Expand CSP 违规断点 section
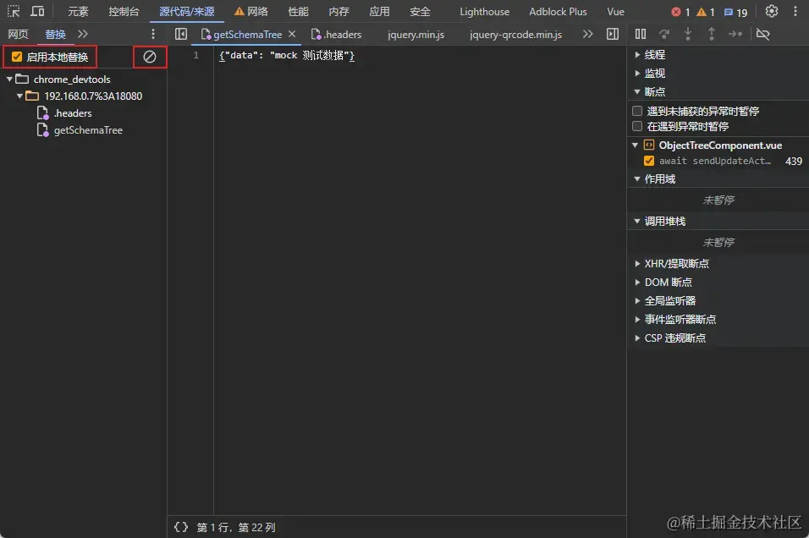Viewport: 809px width, 538px height. click(637, 338)
